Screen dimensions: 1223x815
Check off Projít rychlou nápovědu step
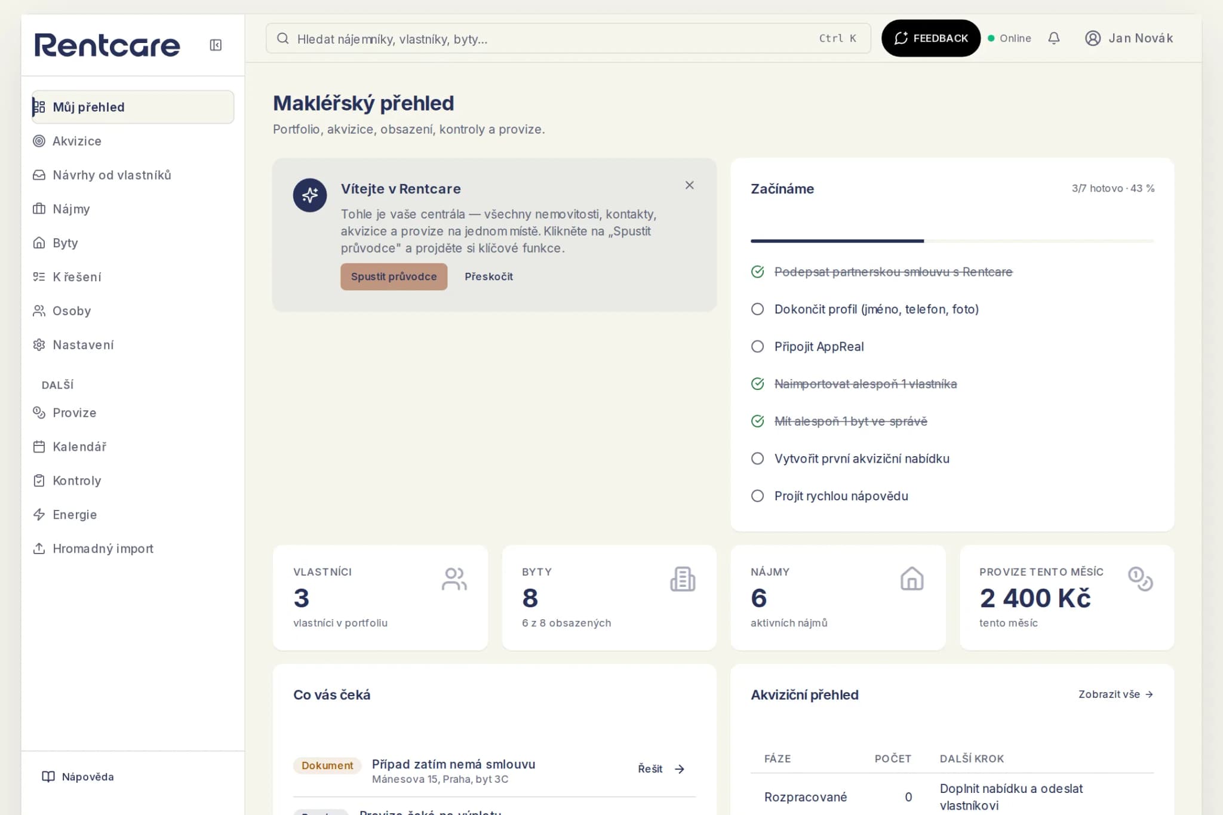pyautogui.click(x=757, y=496)
